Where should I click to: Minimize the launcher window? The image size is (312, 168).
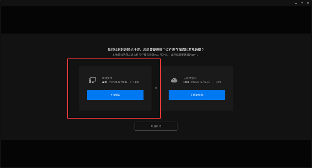(x=296, y=3)
